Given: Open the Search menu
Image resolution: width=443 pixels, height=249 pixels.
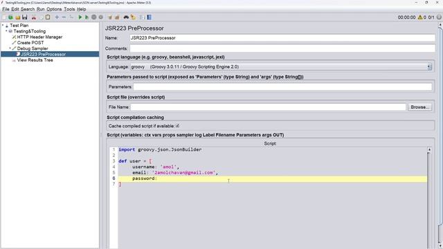Looking at the screenshot, I should (28, 9).
